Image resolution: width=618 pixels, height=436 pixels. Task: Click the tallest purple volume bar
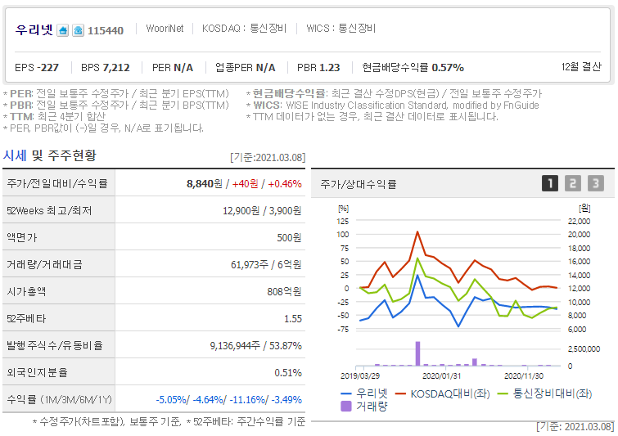[417, 353]
